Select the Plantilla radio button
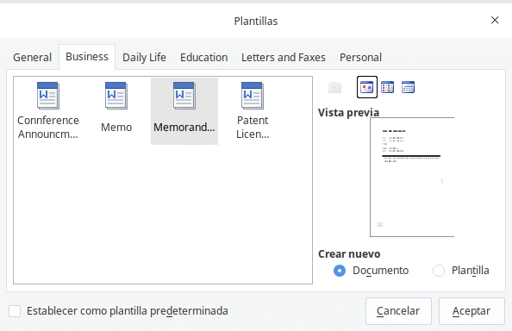Screen dimensions: 512x331 pos(439,271)
